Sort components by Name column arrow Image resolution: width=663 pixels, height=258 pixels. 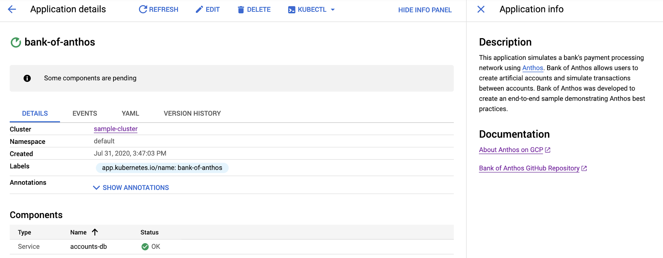pos(95,232)
